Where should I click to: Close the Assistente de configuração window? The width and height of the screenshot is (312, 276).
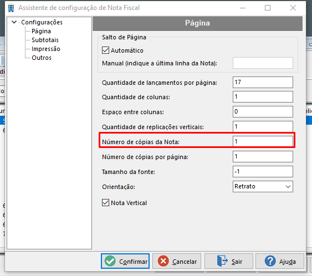pyautogui.click(x=293, y=8)
